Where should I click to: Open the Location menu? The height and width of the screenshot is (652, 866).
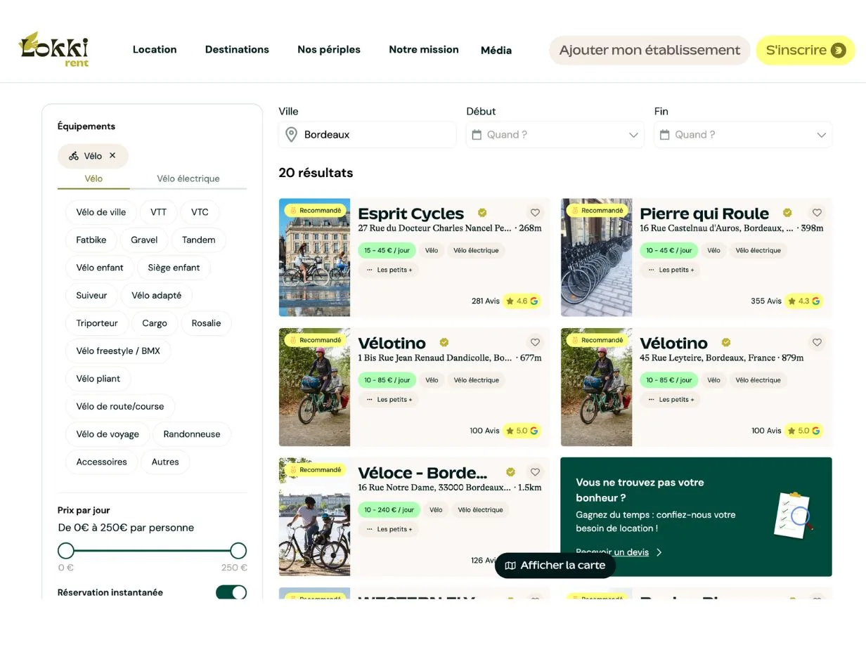coord(155,49)
